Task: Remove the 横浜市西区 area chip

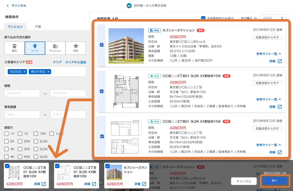Action: tap(48, 72)
